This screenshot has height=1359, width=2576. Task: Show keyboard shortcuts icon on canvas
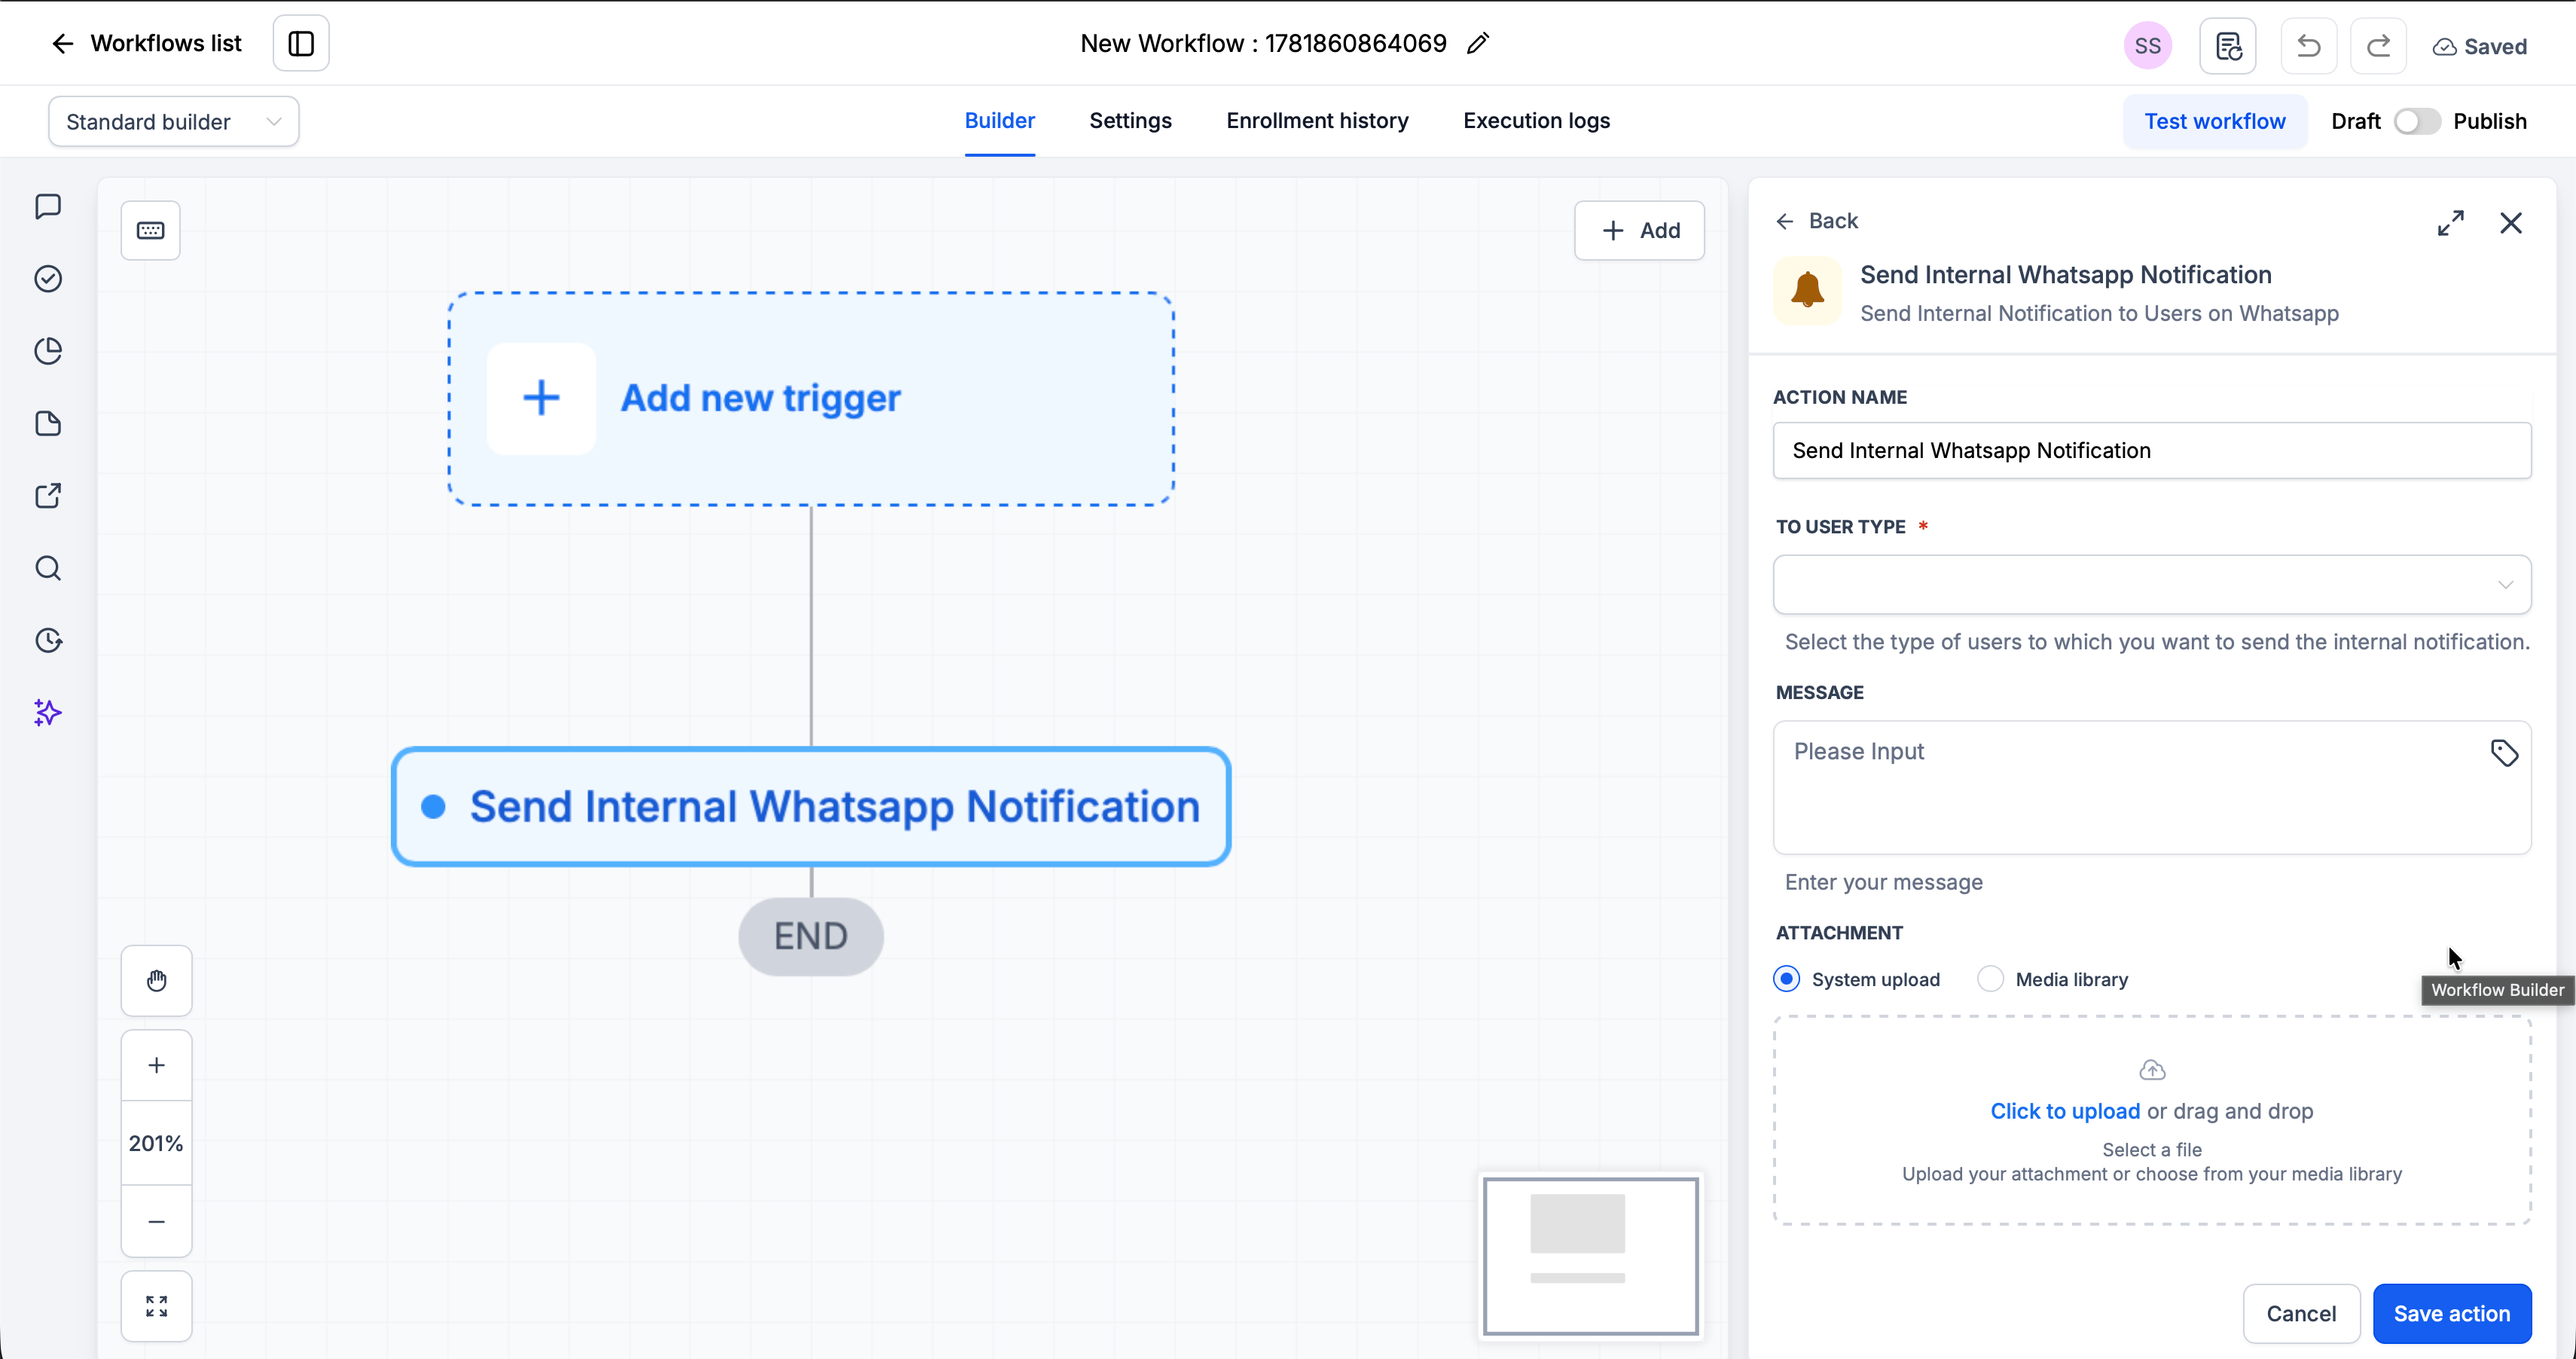tap(151, 231)
